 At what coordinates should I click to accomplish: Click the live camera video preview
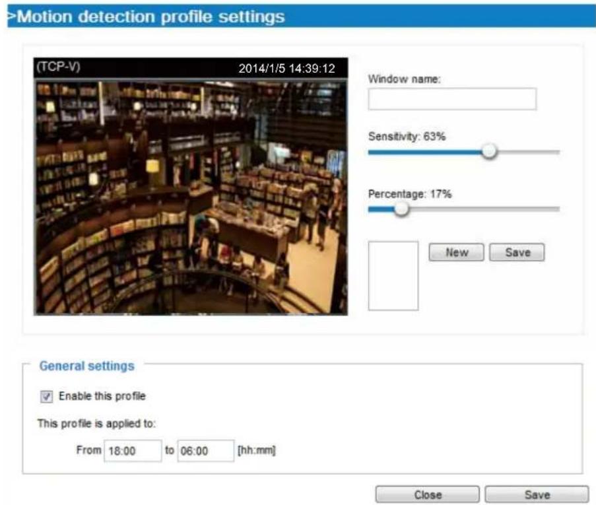191,198
